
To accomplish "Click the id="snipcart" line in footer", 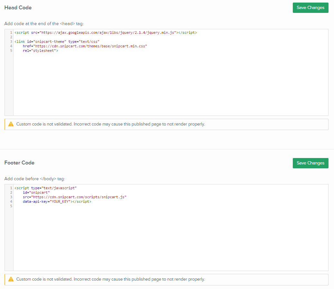I will 36,192.
